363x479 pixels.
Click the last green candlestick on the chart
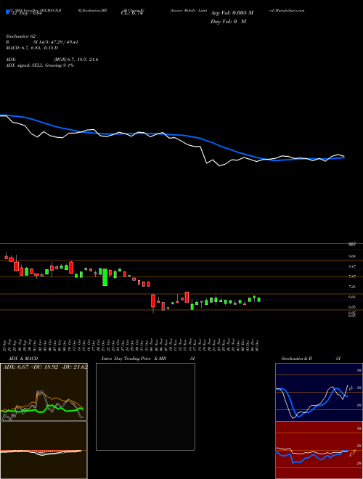[259, 299]
